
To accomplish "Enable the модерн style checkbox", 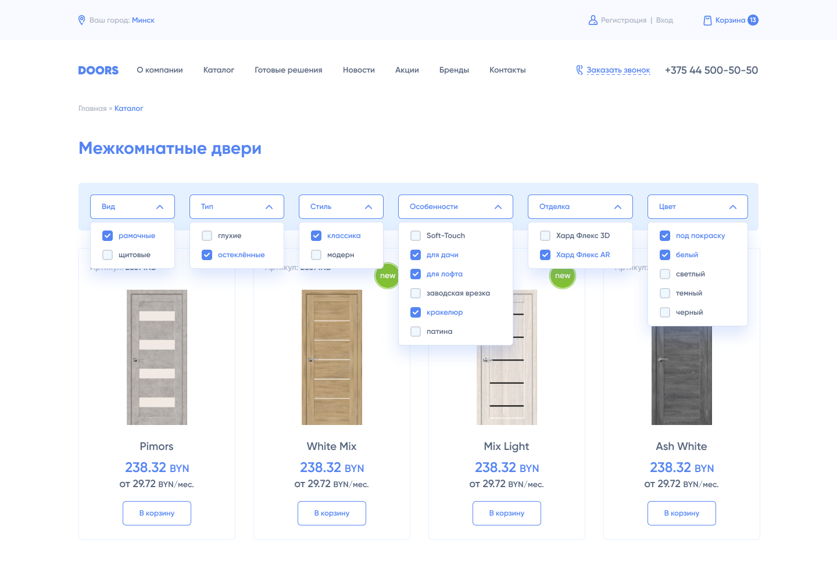I will point(316,255).
